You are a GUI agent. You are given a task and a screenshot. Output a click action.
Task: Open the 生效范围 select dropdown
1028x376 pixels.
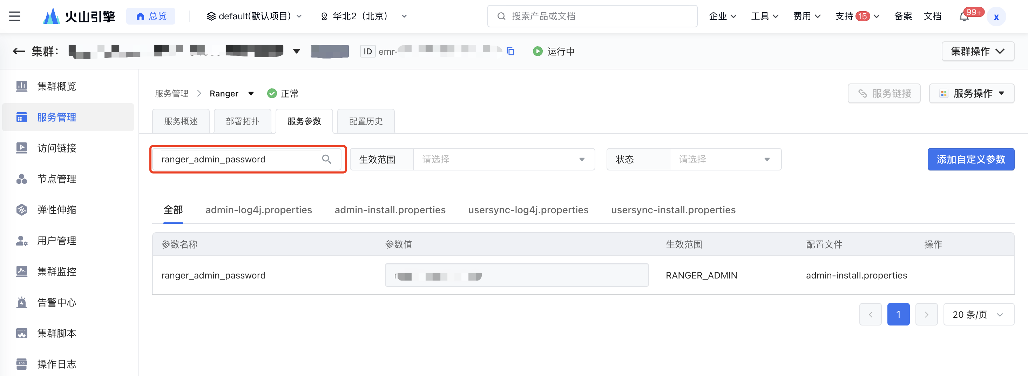pos(503,159)
